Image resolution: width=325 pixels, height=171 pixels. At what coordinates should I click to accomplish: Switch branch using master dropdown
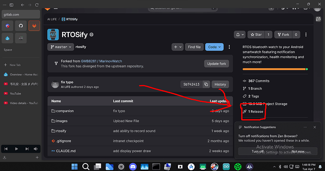coord(61,47)
